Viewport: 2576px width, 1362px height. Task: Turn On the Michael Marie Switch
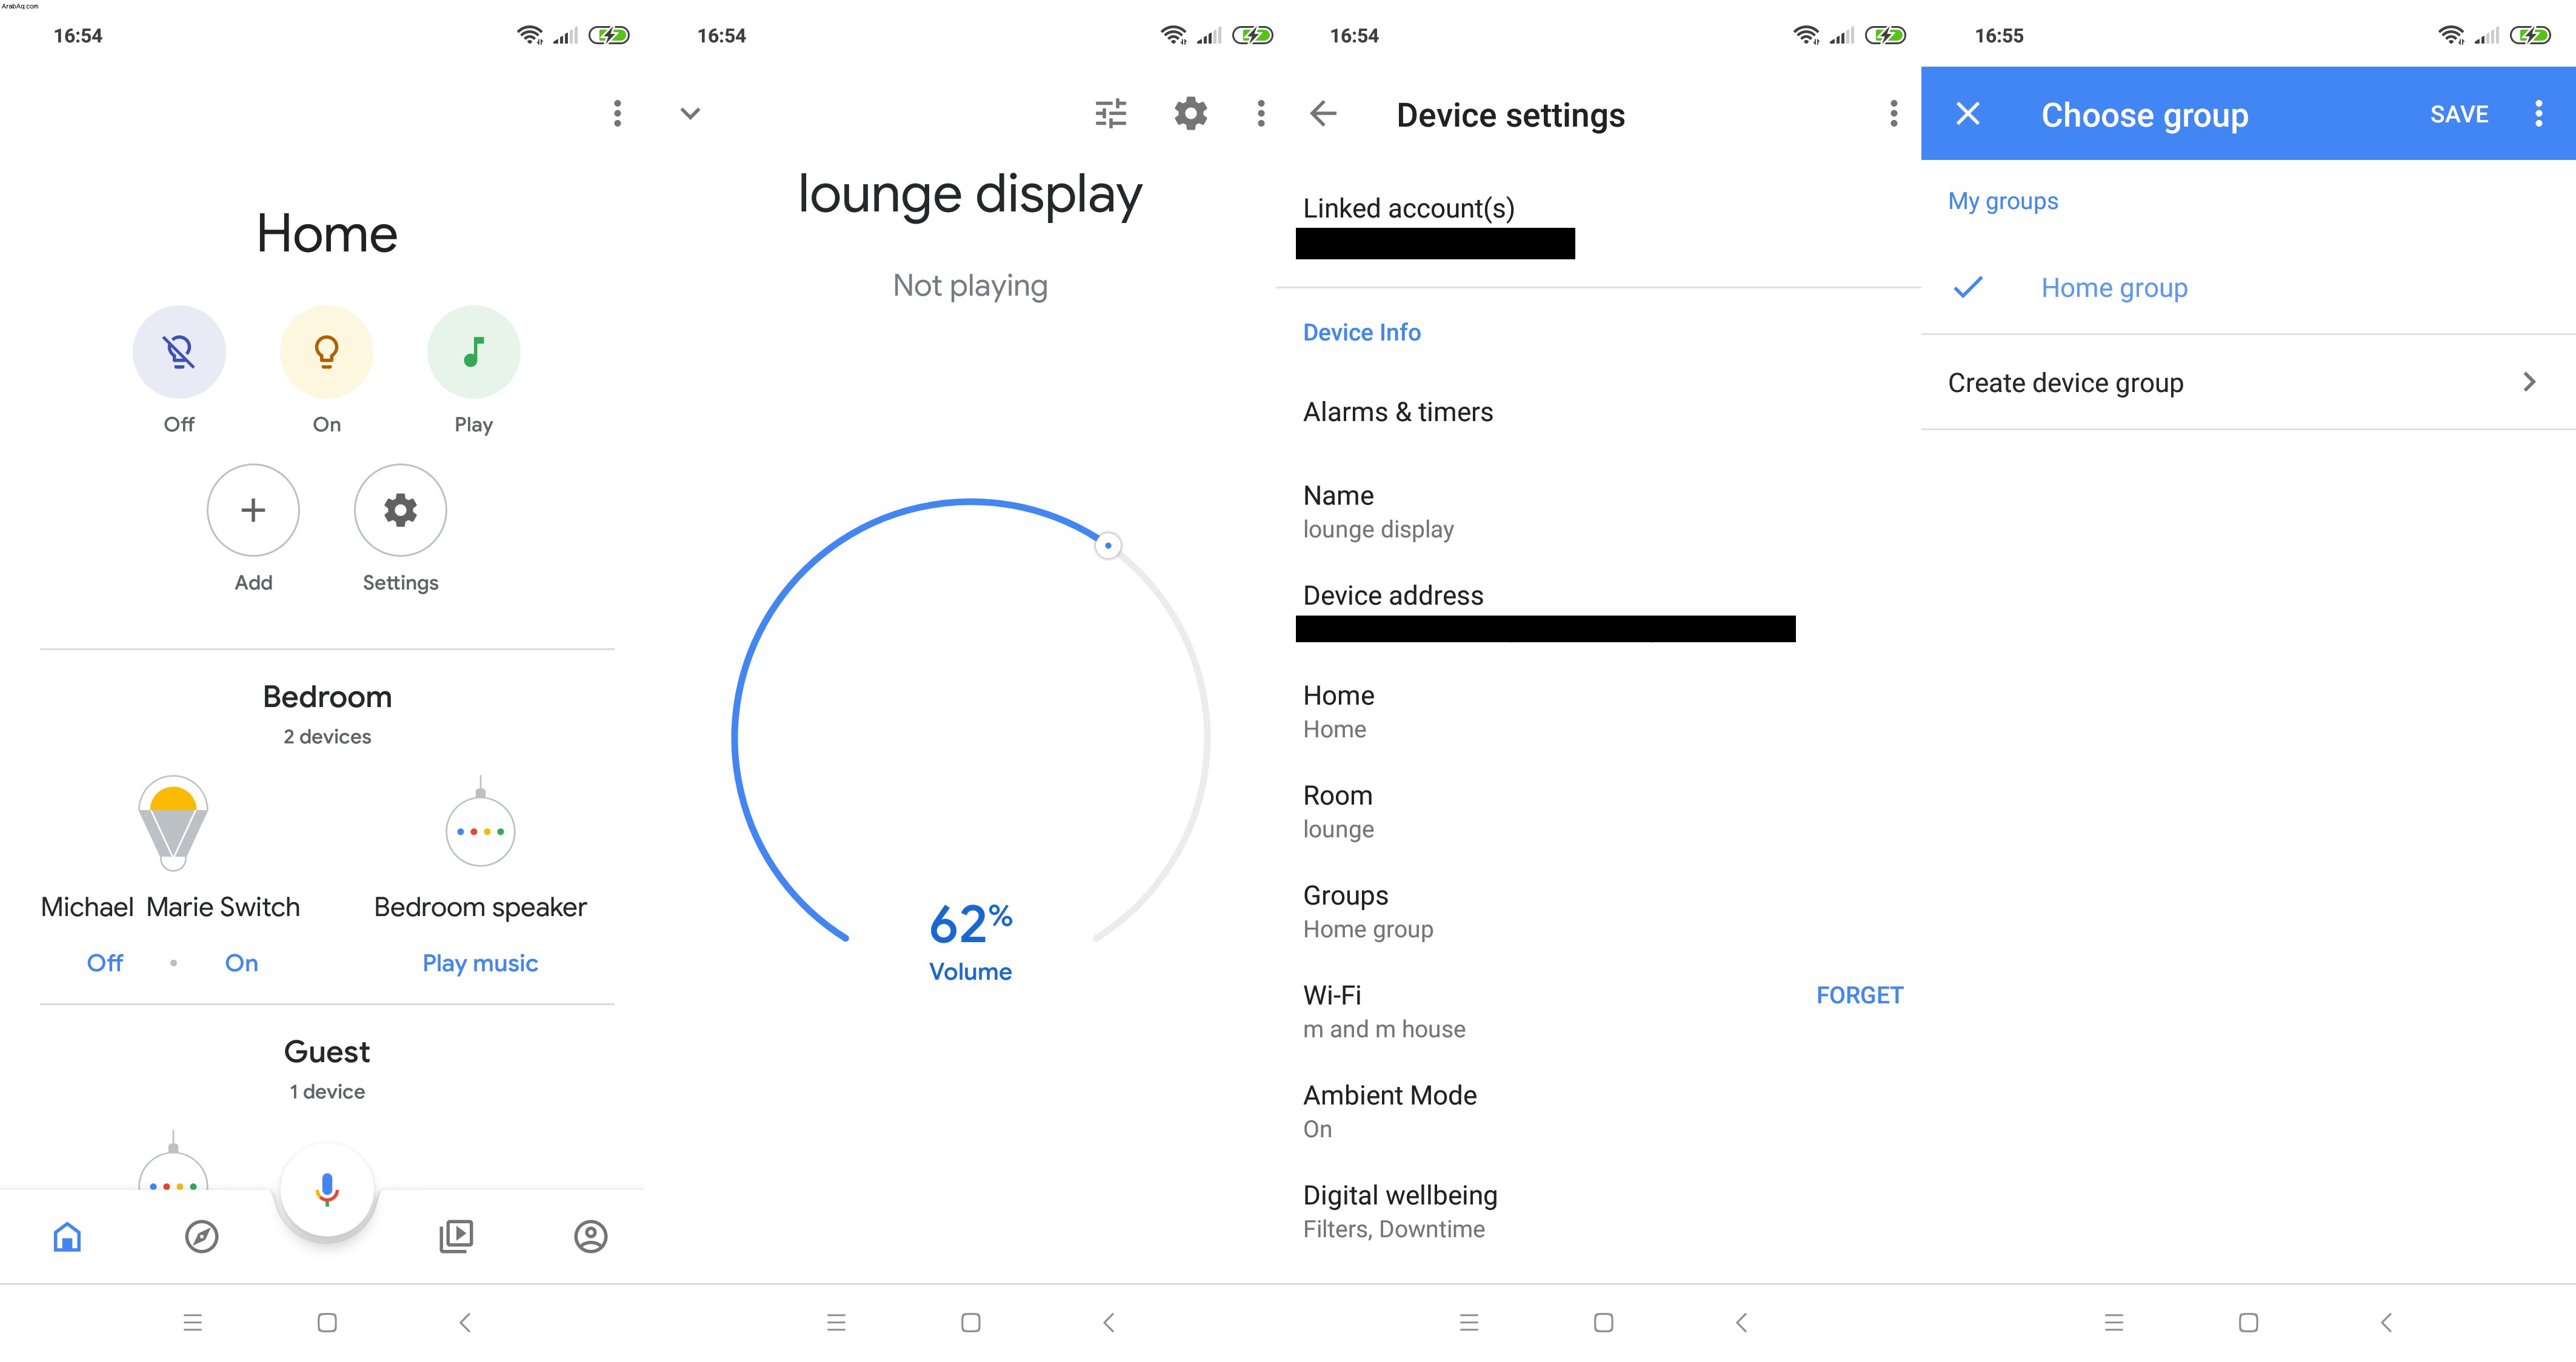(241, 963)
